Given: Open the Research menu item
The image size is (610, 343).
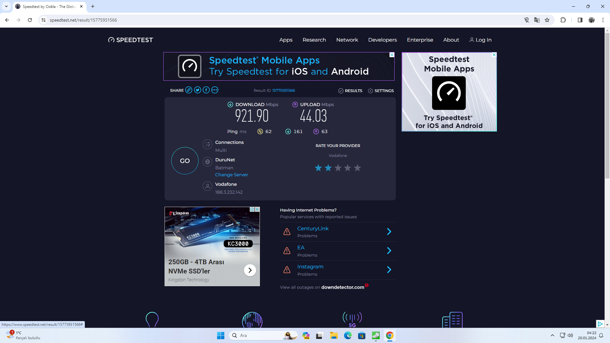Looking at the screenshot, I should point(314,40).
